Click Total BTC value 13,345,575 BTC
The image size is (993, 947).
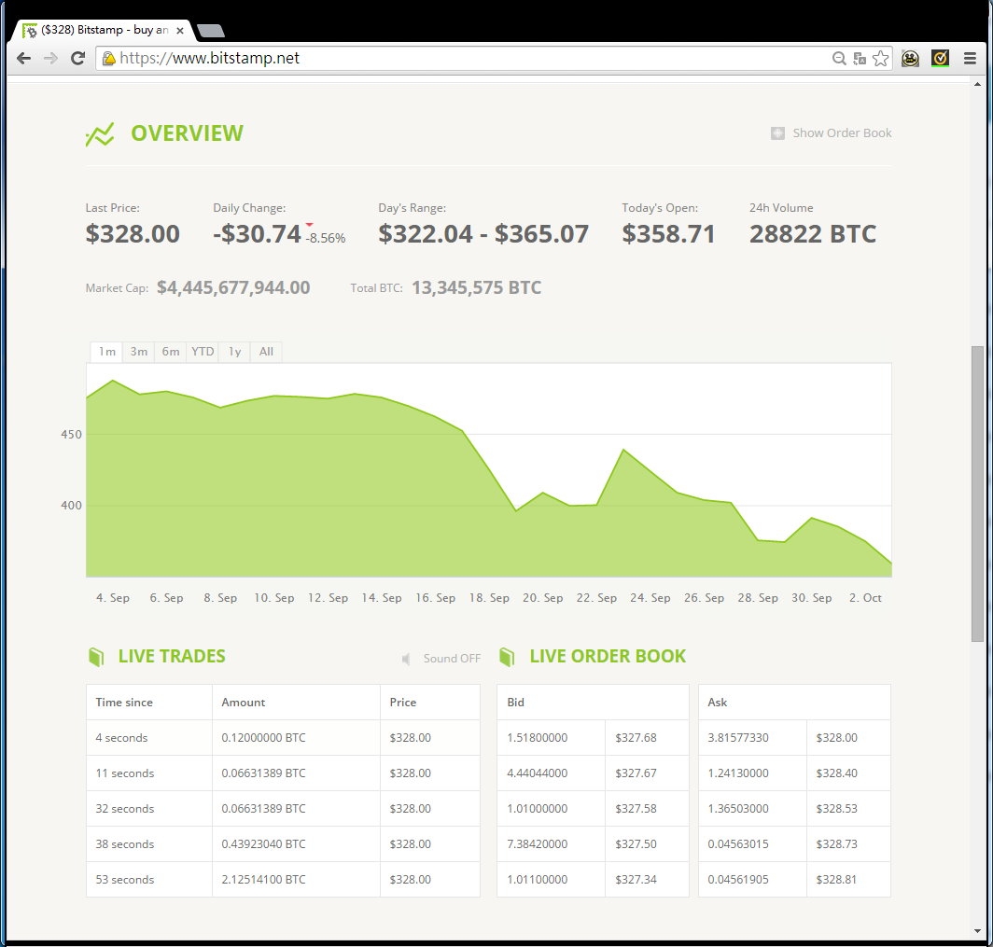(x=476, y=287)
